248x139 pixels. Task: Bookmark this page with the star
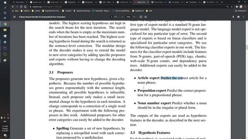pyautogui.click(x=232, y=7)
